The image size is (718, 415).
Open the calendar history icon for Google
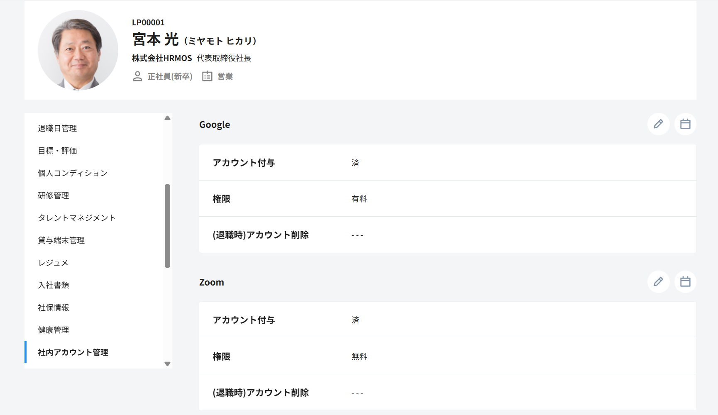(x=685, y=124)
